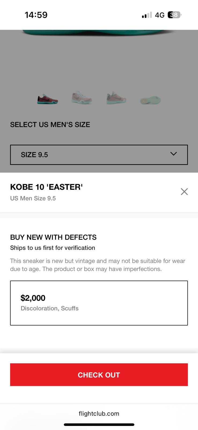Tap the BUY NEW WITH DEFECTS heading

53,237
